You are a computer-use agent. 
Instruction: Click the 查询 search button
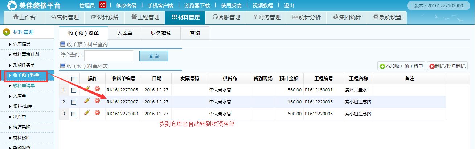click(153, 56)
